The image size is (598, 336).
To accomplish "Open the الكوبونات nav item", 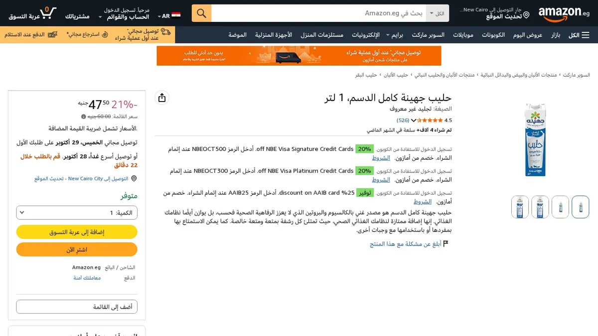I will (x=493, y=35).
